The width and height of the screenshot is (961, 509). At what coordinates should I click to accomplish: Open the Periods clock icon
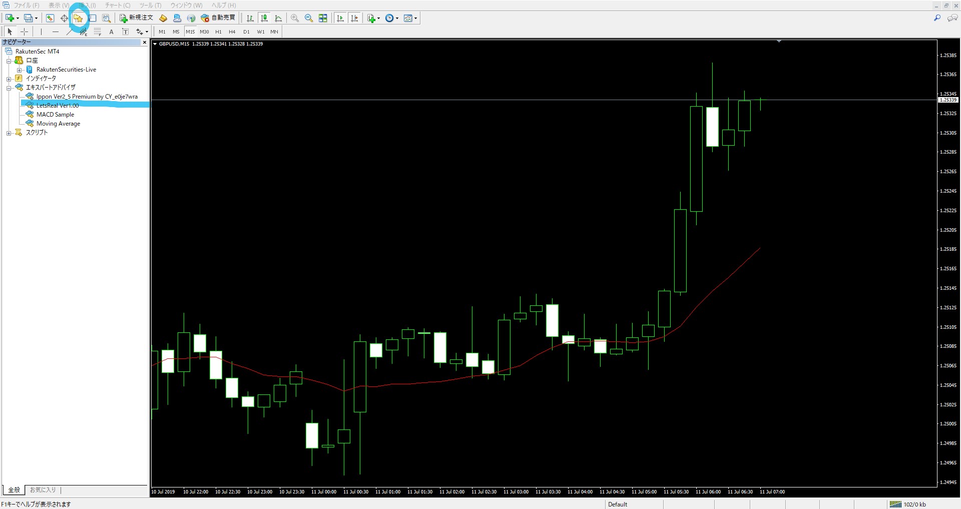[x=389, y=18]
